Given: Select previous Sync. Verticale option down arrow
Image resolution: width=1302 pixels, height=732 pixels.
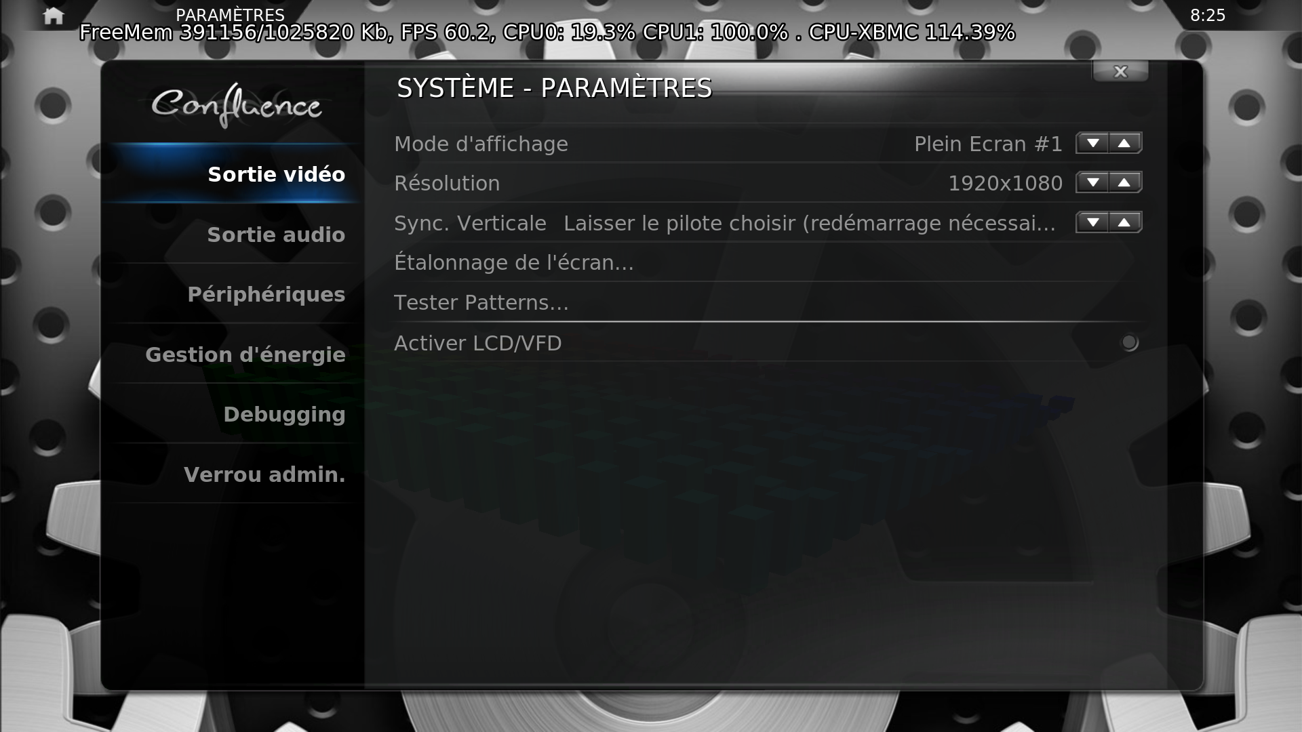Looking at the screenshot, I should [1092, 222].
